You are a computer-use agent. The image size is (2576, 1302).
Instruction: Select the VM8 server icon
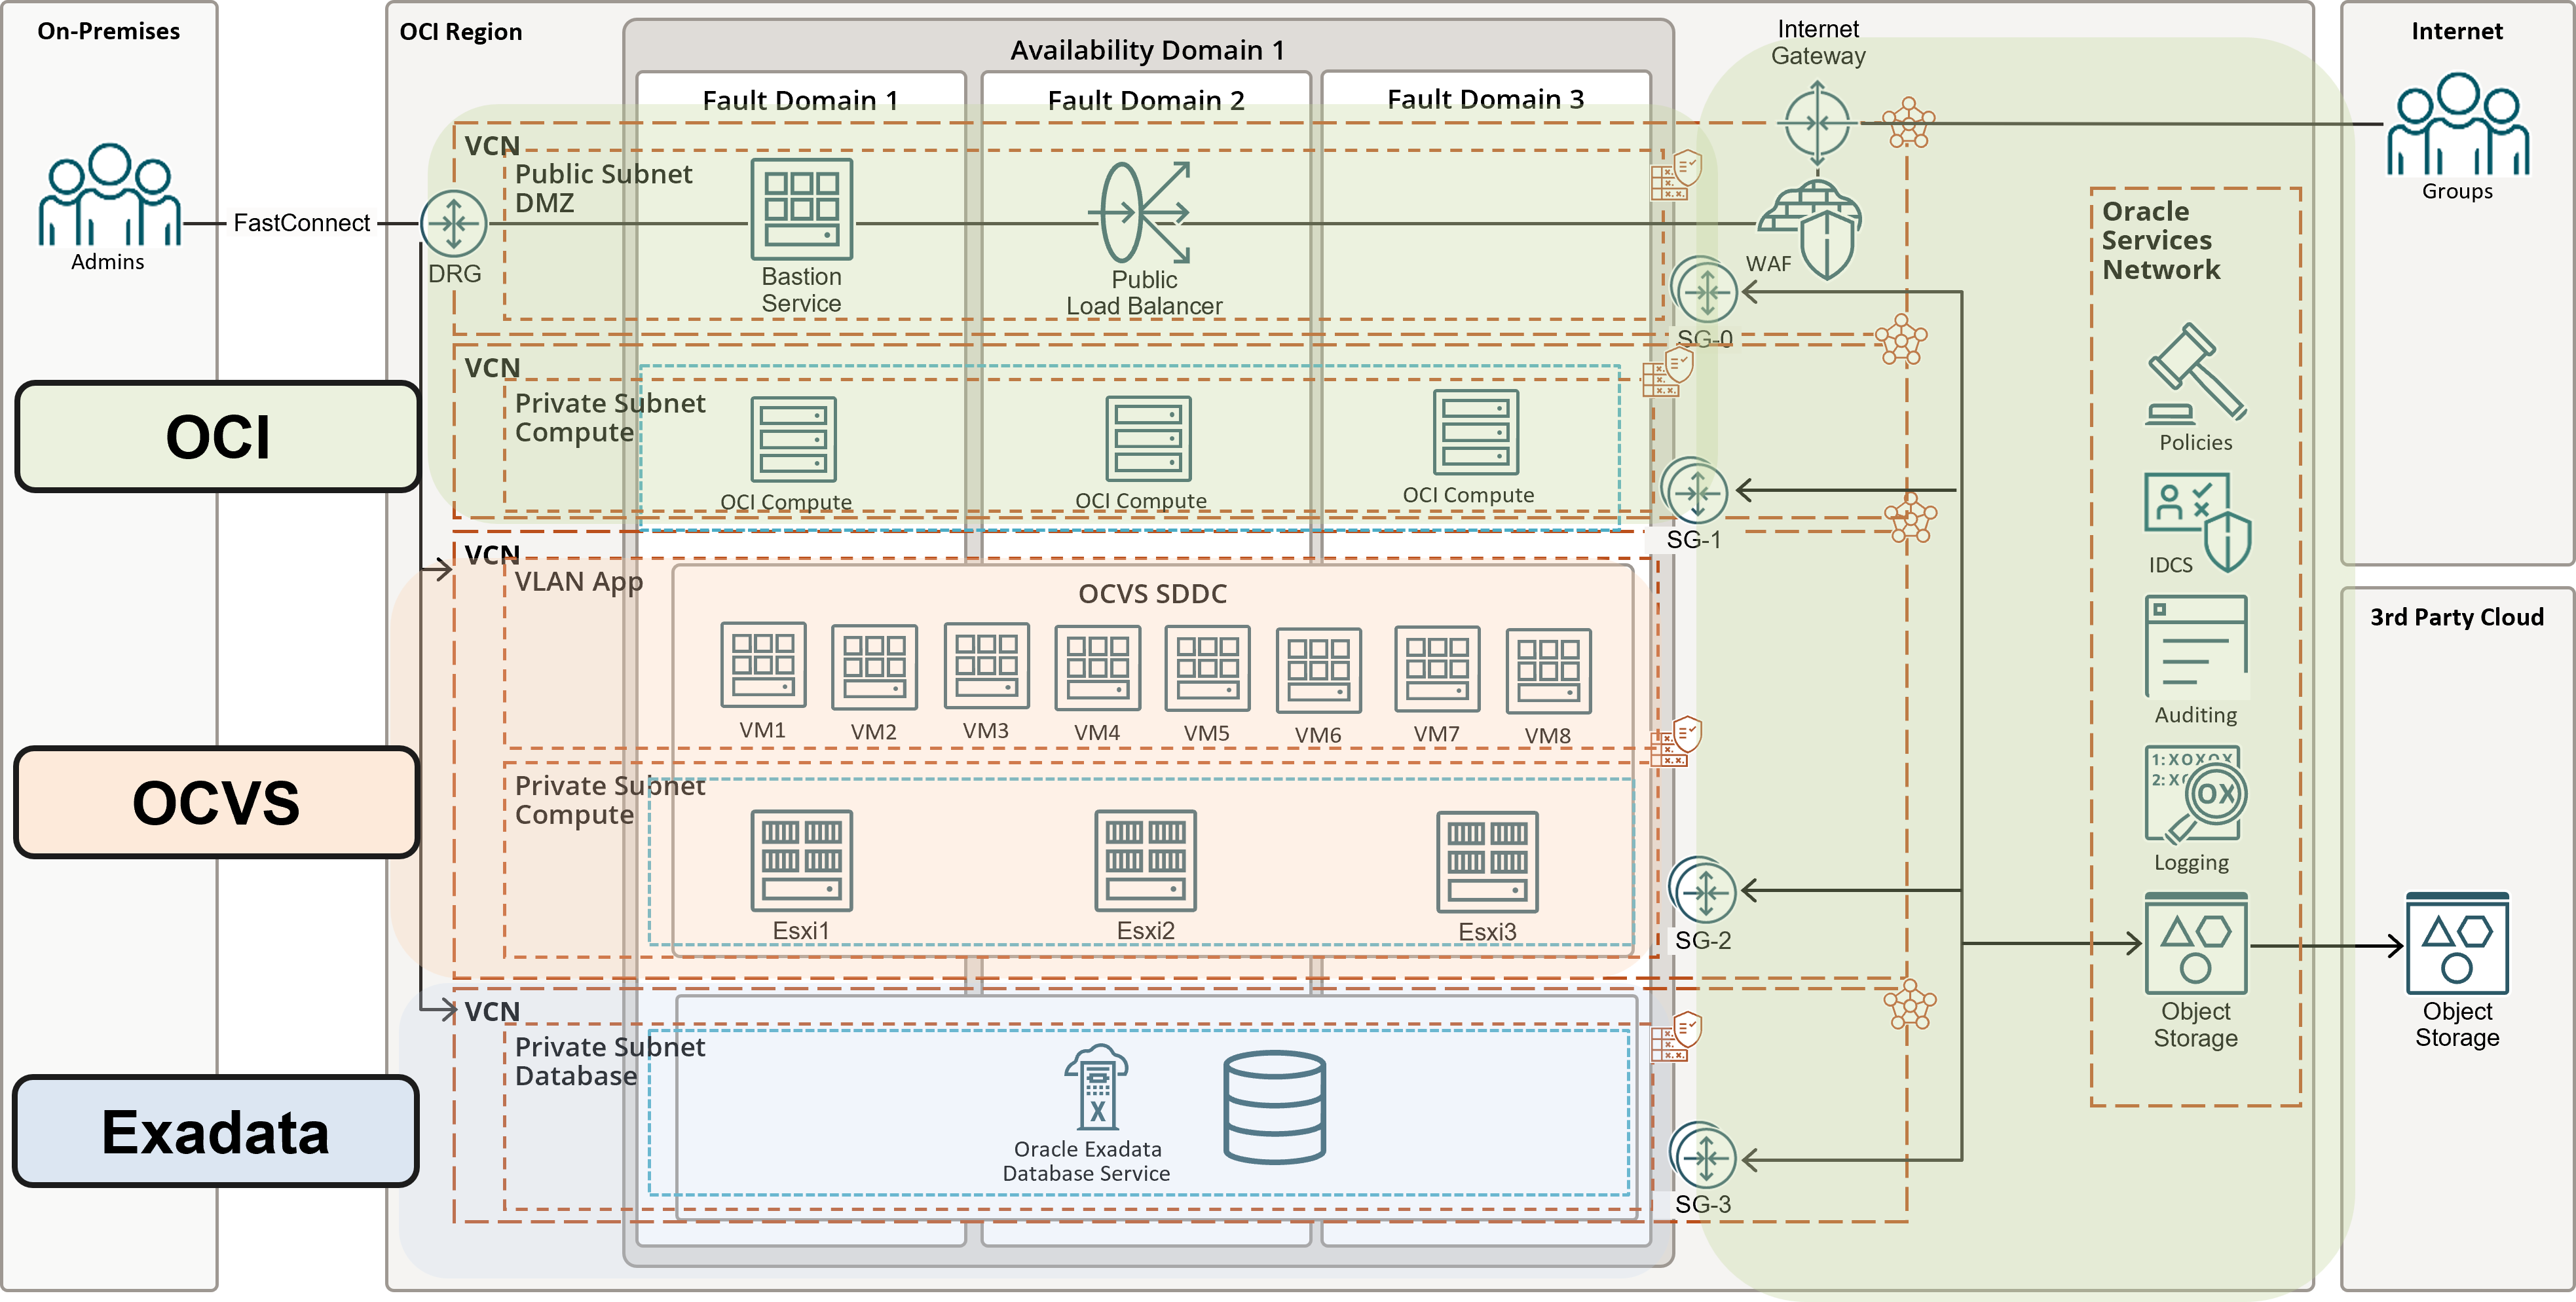coord(1549,671)
